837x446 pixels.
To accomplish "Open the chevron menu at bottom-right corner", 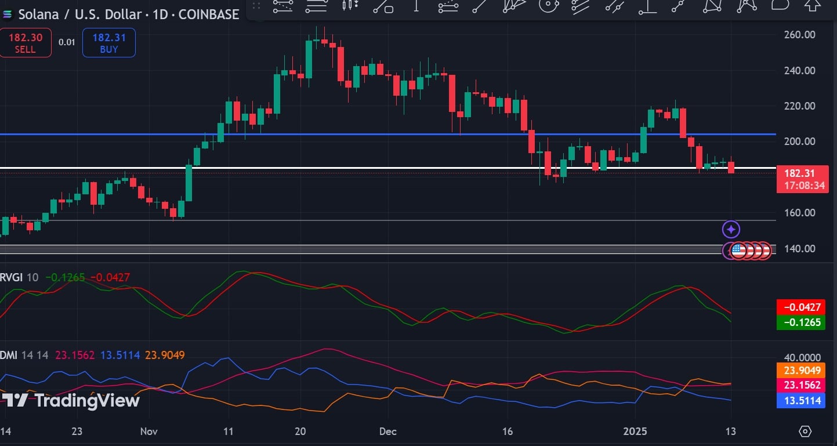I will tap(806, 432).
